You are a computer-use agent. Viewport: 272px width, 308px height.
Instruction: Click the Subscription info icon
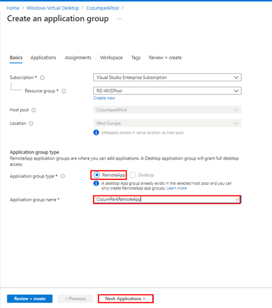42,78
